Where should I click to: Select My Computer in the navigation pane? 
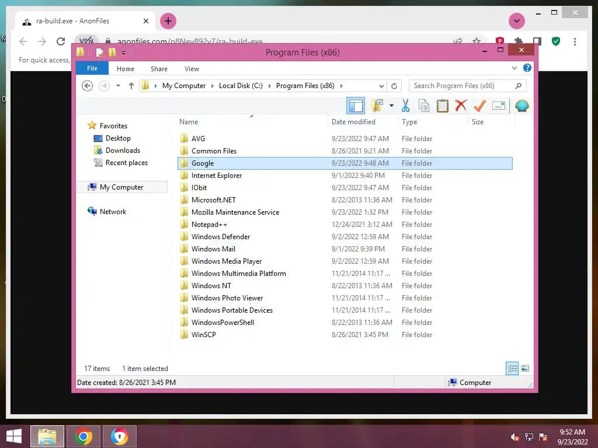tap(121, 187)
